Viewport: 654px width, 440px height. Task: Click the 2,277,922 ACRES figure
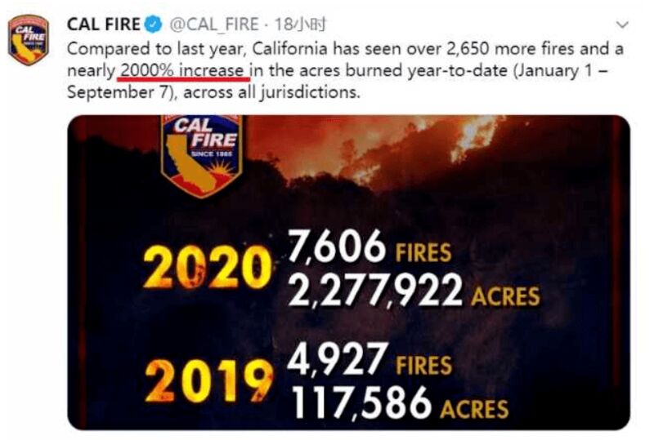(414, 291)
